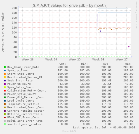Select the Raw_Read_Error_Rate legend label
This screenshot has width=139, height=134.
tap(23, 67)
